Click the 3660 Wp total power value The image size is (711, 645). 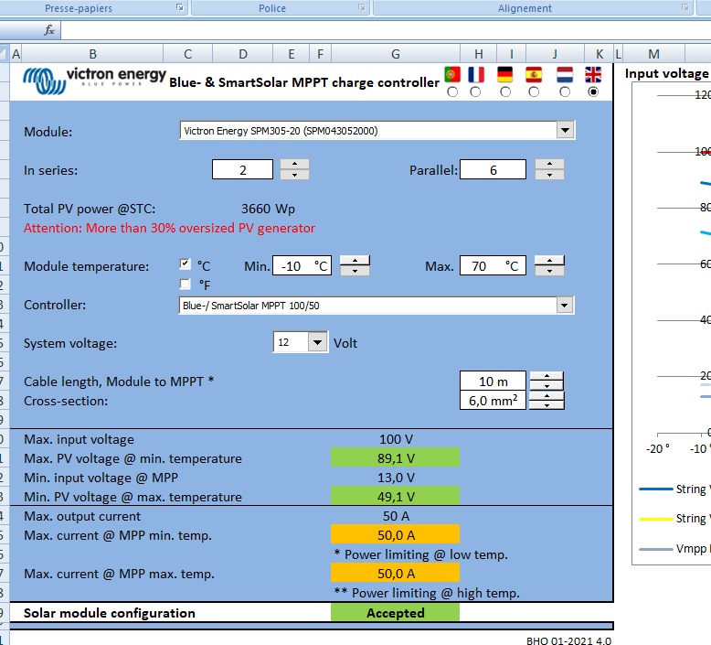pyautogui.click(x=268, y=209)
